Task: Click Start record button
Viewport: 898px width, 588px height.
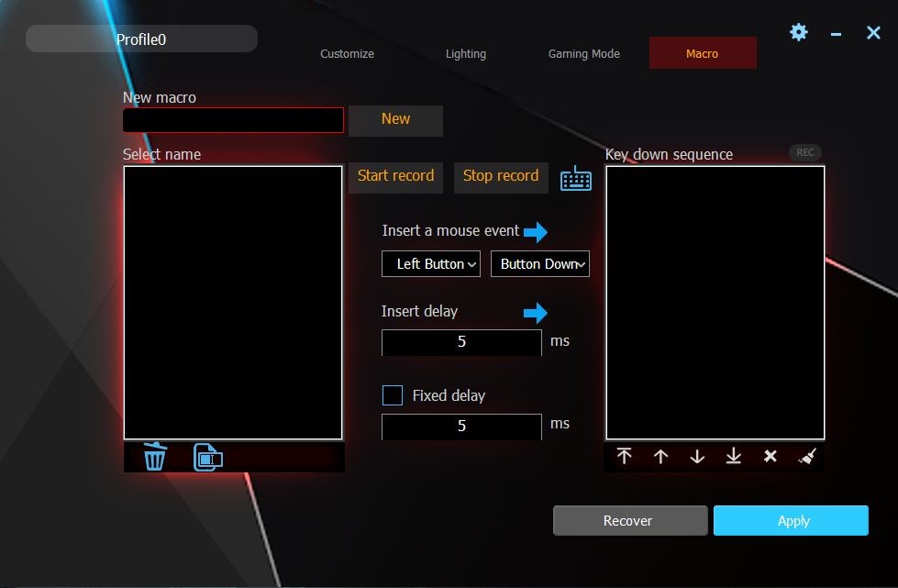Action: [x=395, y=177]
